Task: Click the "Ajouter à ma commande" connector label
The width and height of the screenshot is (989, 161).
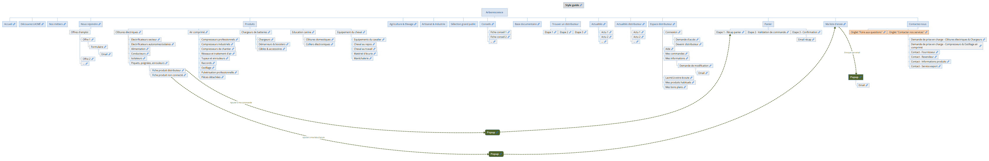Action: point(241,103)
